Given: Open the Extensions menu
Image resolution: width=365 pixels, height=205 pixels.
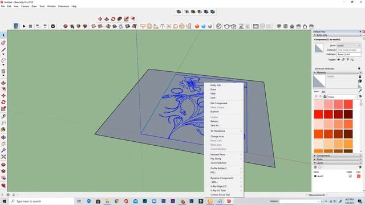Looking at the screenshot, I should 63,6.
